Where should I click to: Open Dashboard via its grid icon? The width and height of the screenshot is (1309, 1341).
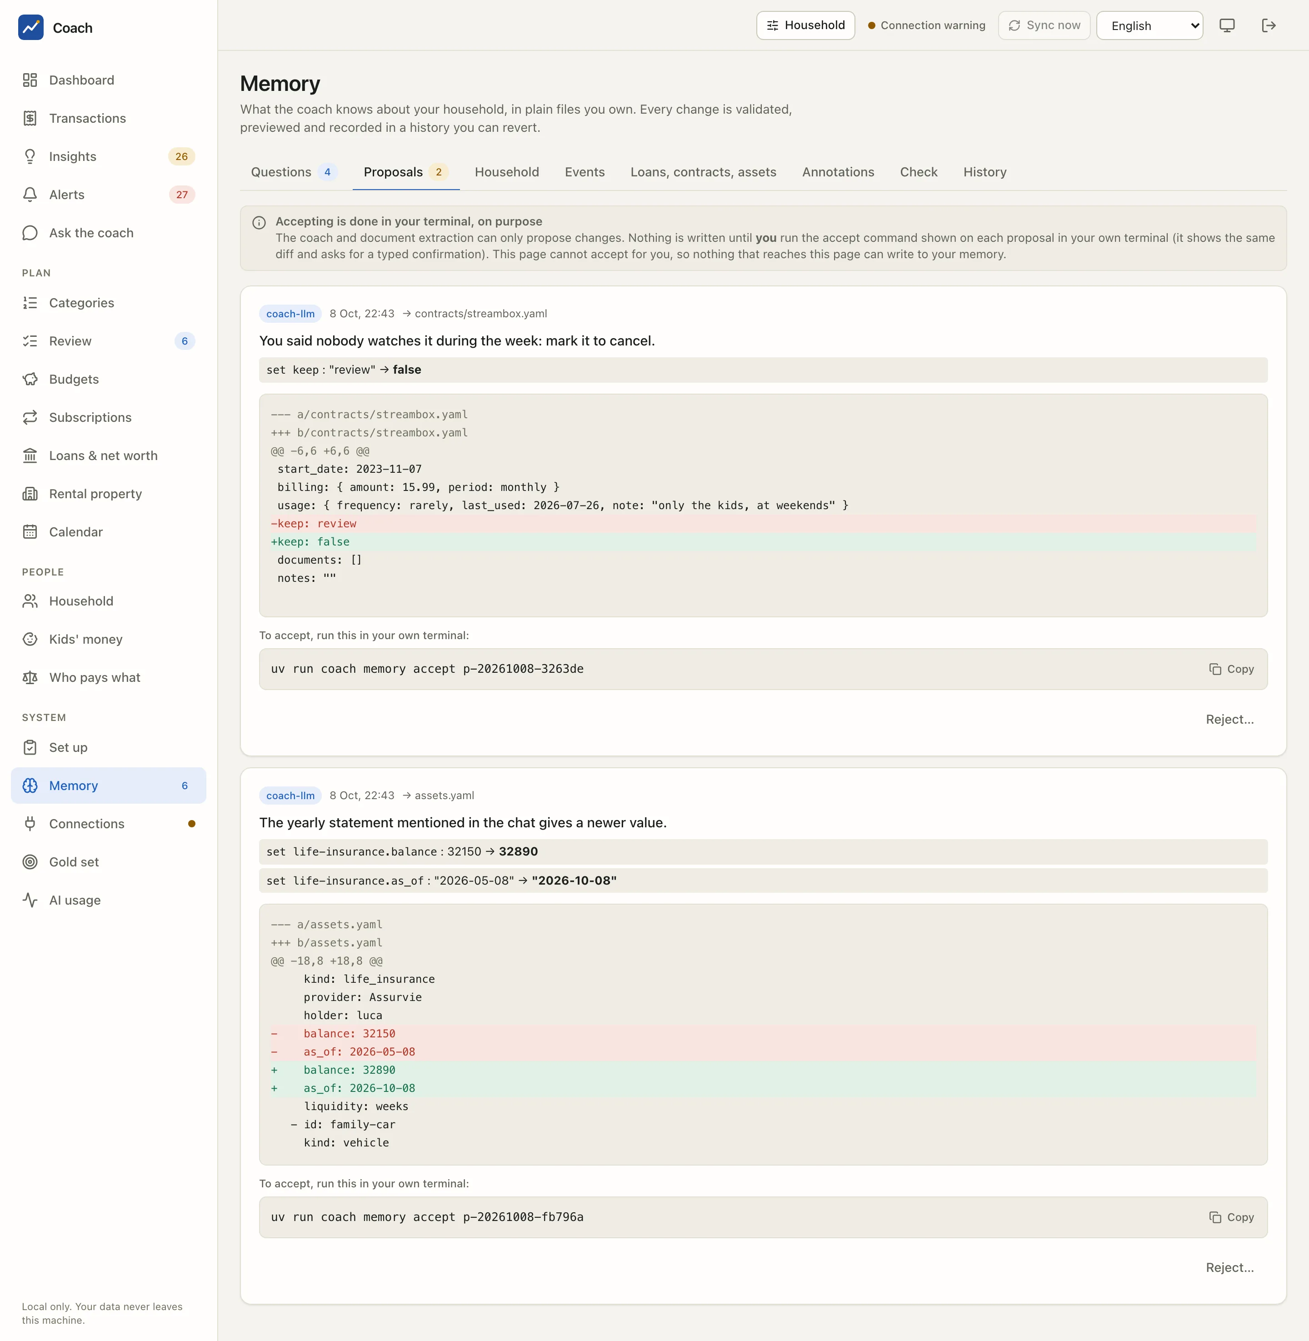pos(30,80)
